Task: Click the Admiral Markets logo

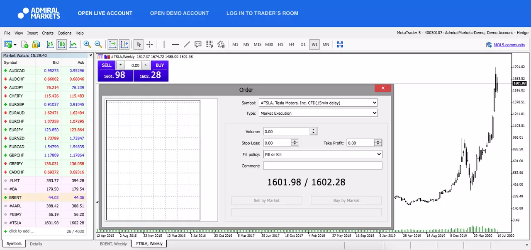Action: coord(39,13)
